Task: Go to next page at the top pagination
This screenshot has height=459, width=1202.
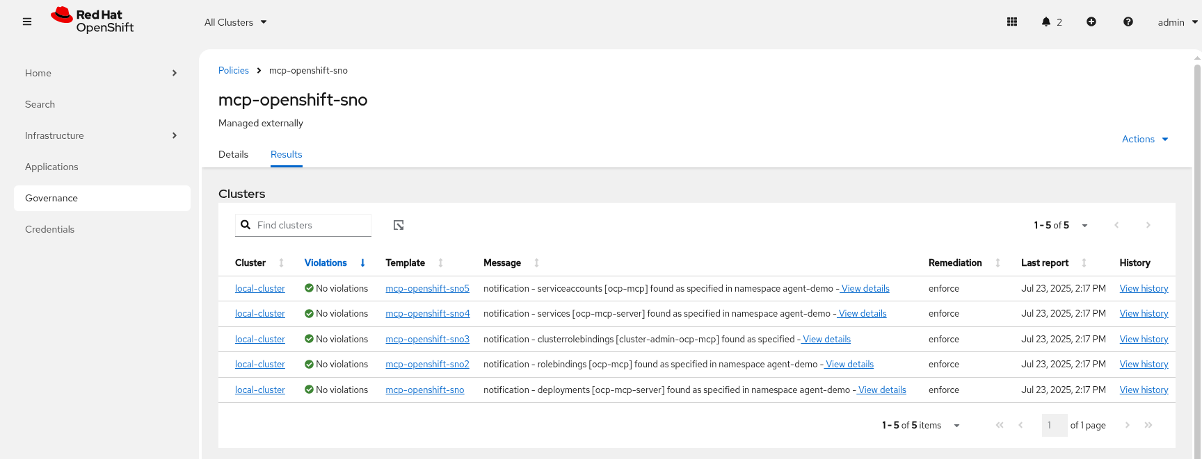Action: click(1148, 225)
